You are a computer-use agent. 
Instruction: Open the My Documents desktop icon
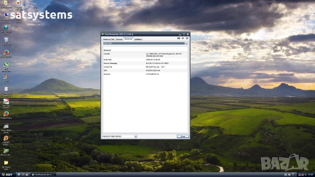pos(6,4)
